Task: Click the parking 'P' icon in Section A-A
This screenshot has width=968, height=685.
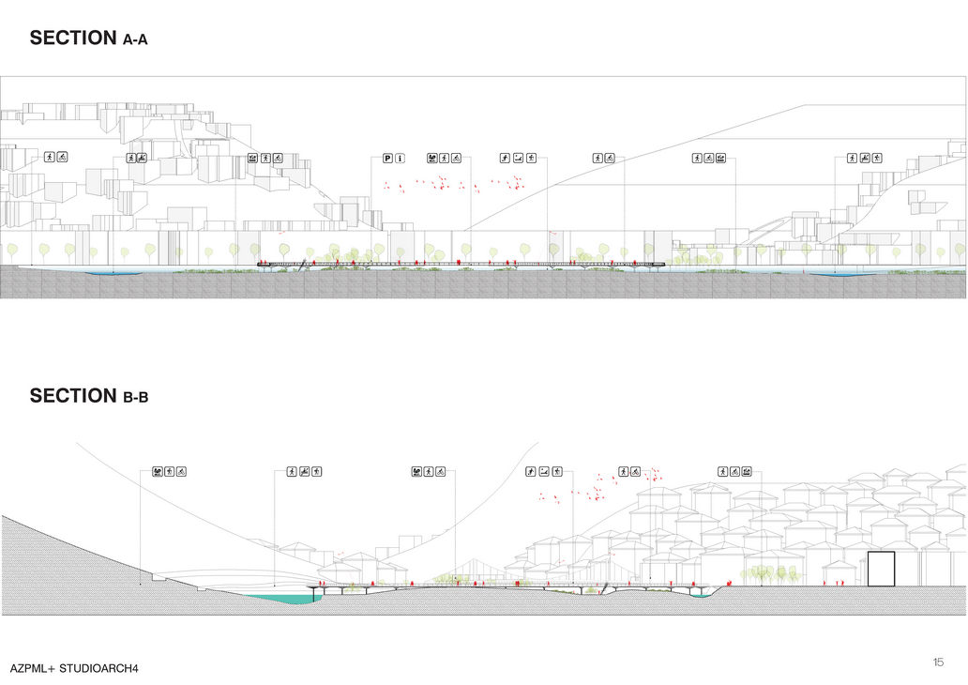Action: point(387,158)
